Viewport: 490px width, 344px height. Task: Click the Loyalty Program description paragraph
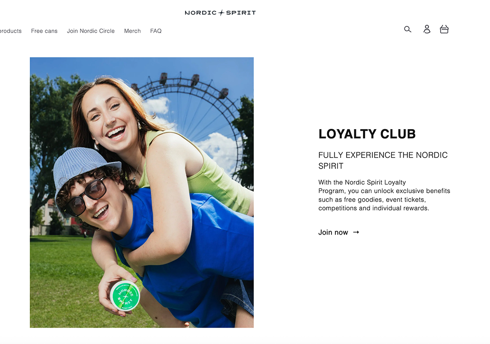point(384,195)
